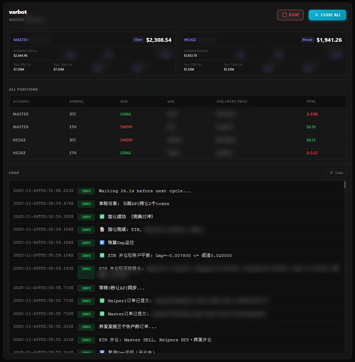The width and height of the screenshot is (355, 362).
Task: Click the Silver tier badge on the MASTER card
Action: 138,40
